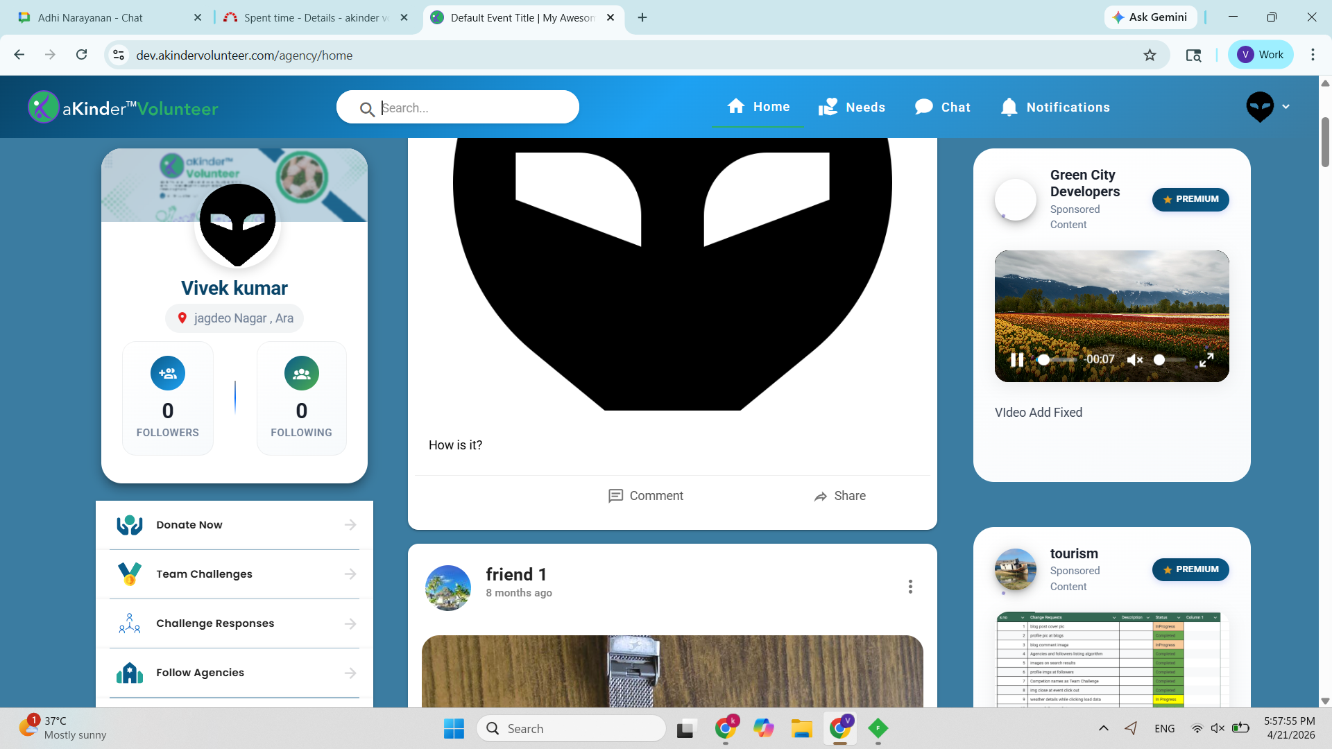The image size is (1332, 749).
Task: Expand the profile avatar dropdown arrow
Action: pyautogui.click(x=1286, y=107)
